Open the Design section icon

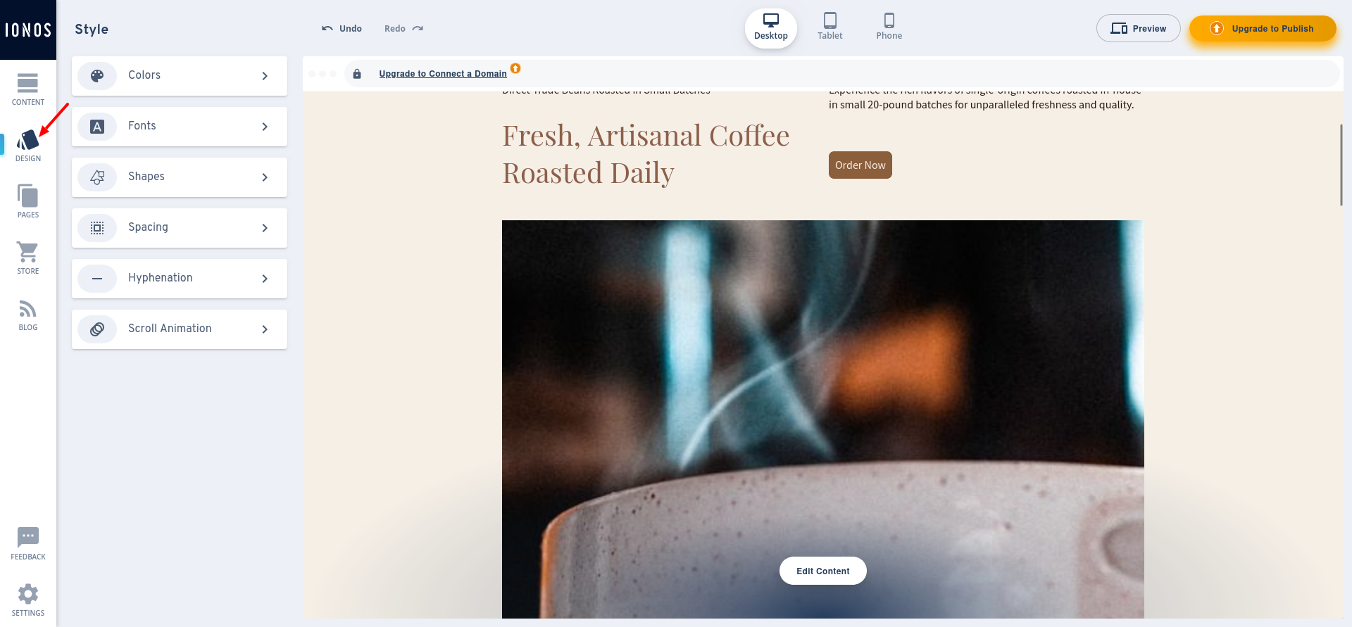(28, 140)
